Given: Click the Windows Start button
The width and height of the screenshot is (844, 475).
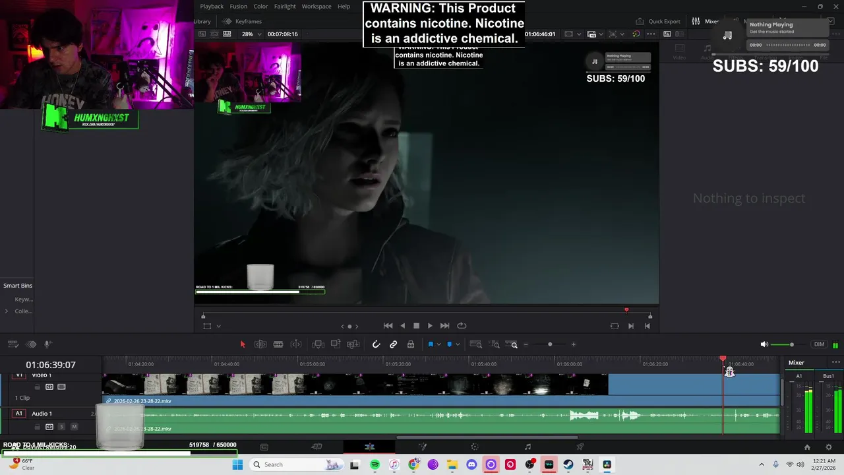Looking at the screenshot, I should tap(237, 464).
